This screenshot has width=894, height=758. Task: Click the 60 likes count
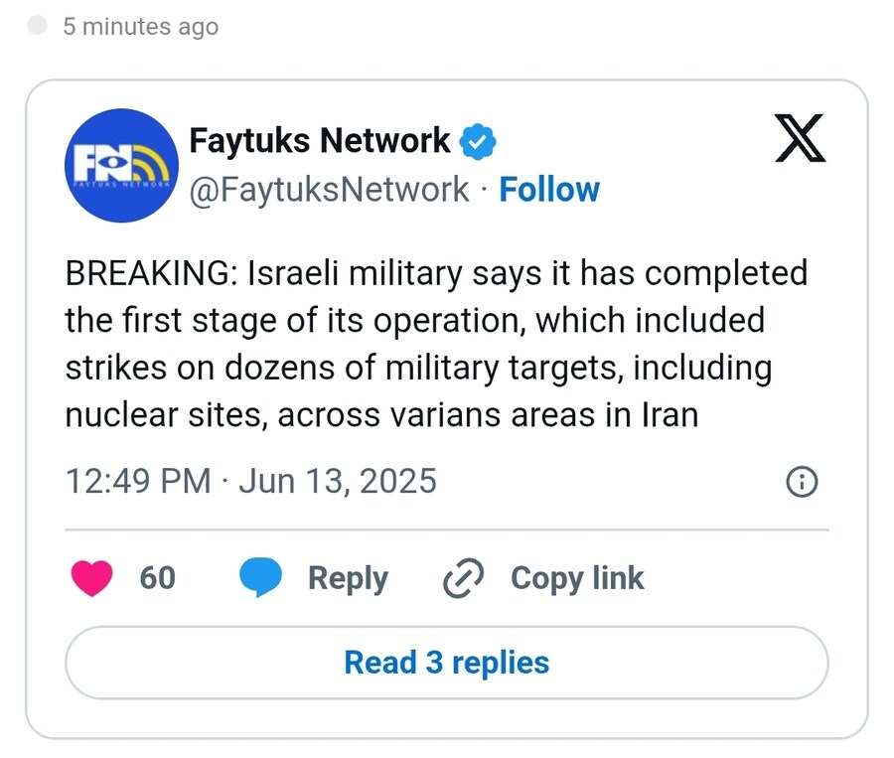pyautogui.click(x=157, y=578)
